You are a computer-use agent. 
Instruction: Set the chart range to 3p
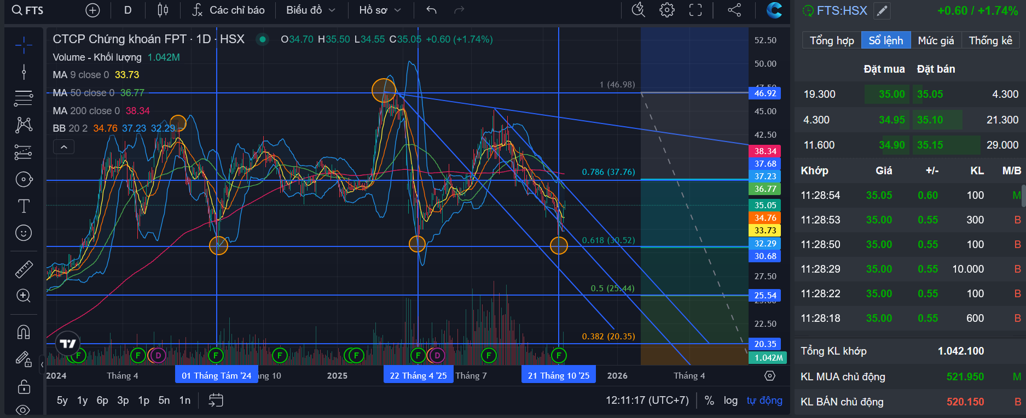pos(123,401)
